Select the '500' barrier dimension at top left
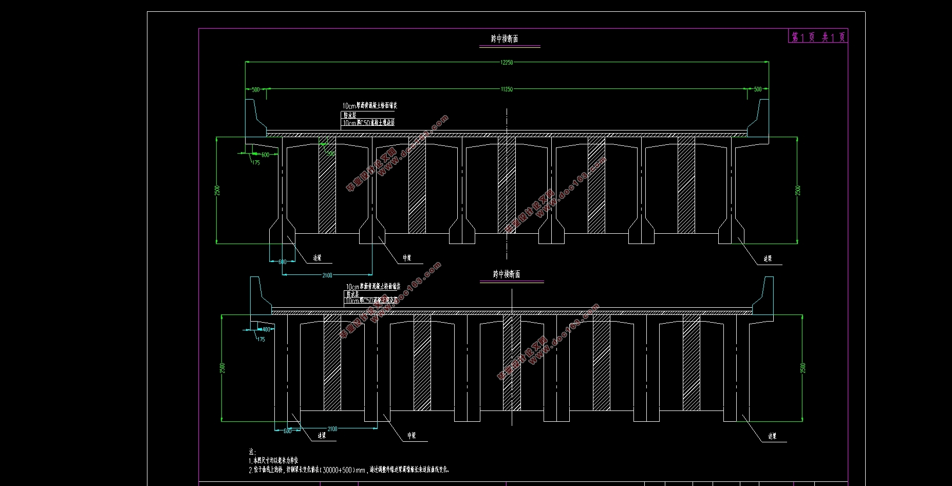 click(x=256, y=90)
